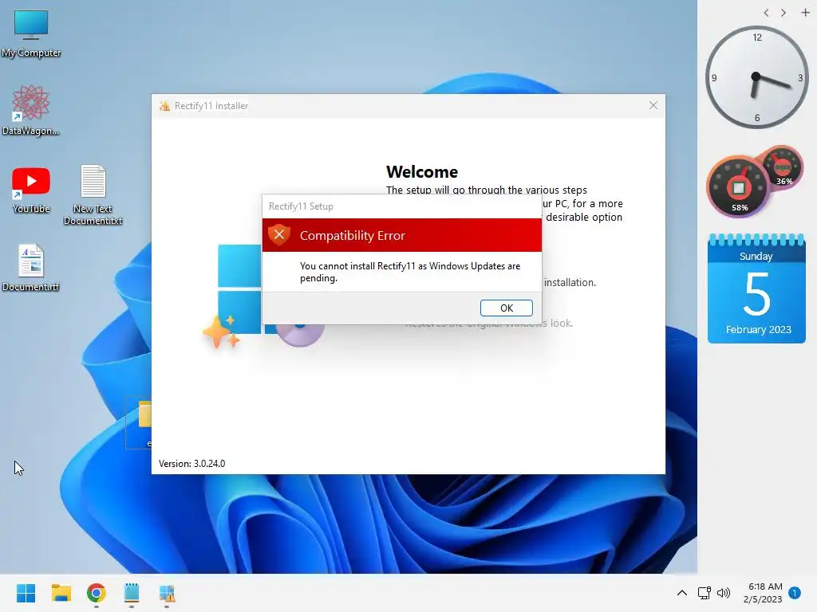Open File Explorer from the taskbar

pyautogui.click(x=61, y=593)
